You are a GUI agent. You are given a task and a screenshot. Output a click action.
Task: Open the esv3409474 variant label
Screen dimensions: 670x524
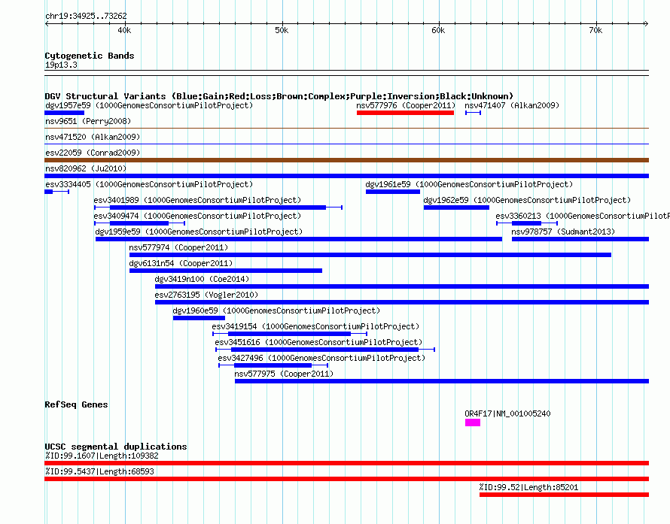[x=197, y=216]
